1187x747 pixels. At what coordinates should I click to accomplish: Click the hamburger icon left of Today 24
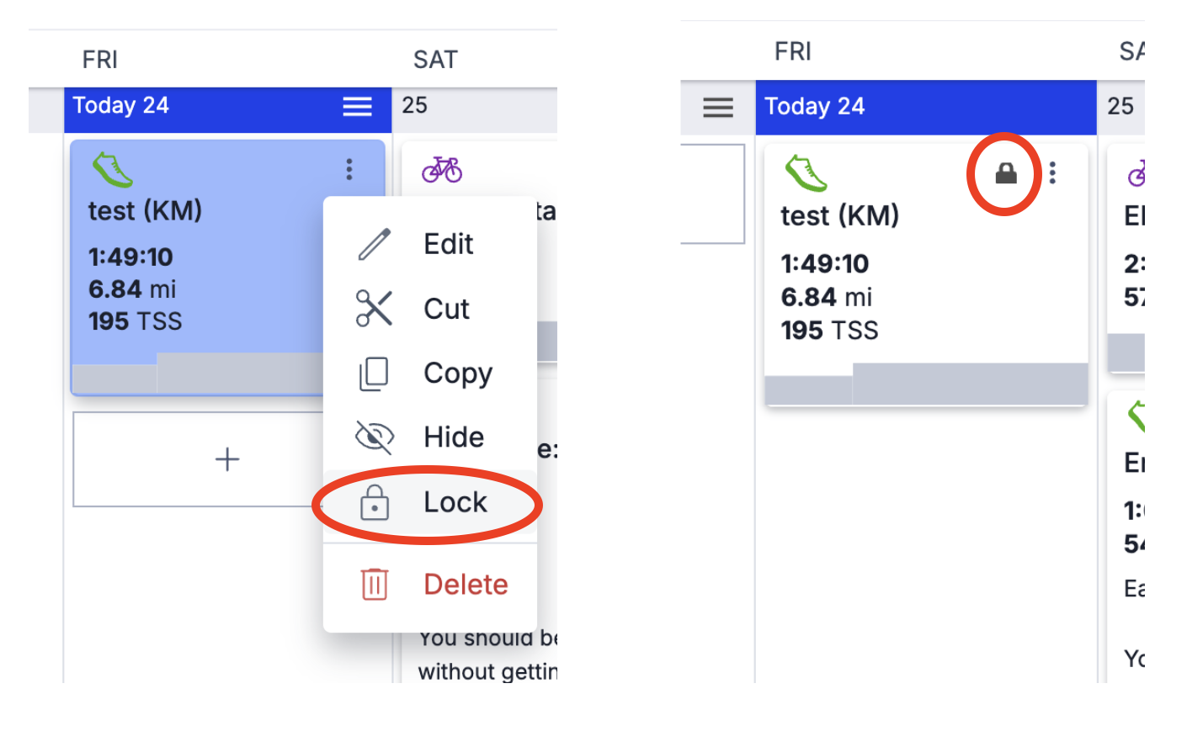click(718, 108)
